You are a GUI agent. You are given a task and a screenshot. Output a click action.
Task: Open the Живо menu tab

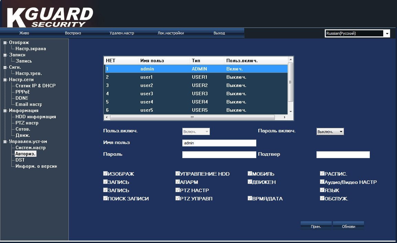pos(24,33)
